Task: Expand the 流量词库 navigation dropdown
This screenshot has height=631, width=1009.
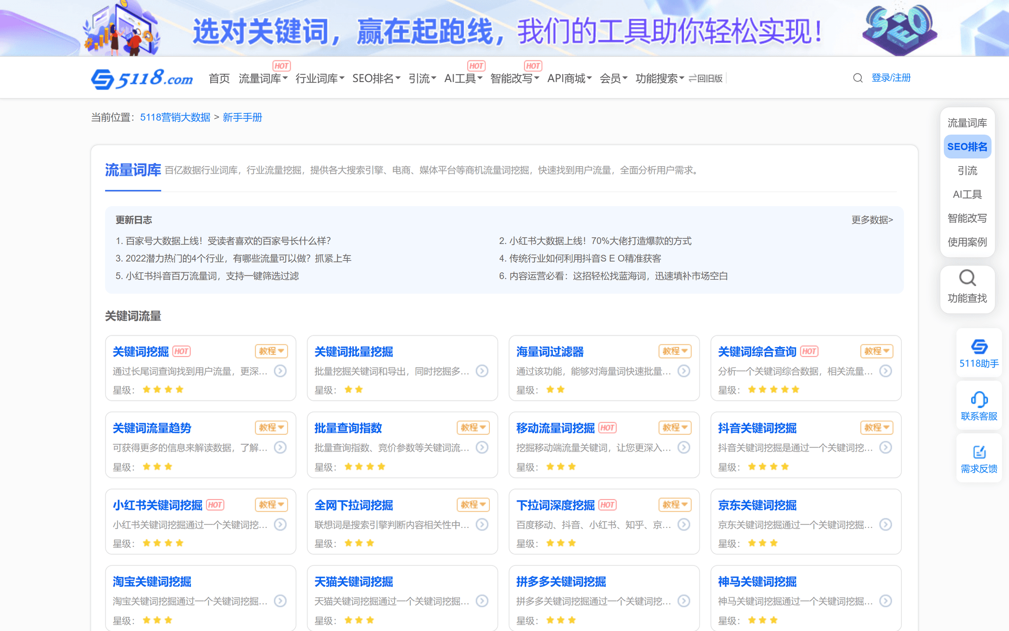Action: point(263,78)
